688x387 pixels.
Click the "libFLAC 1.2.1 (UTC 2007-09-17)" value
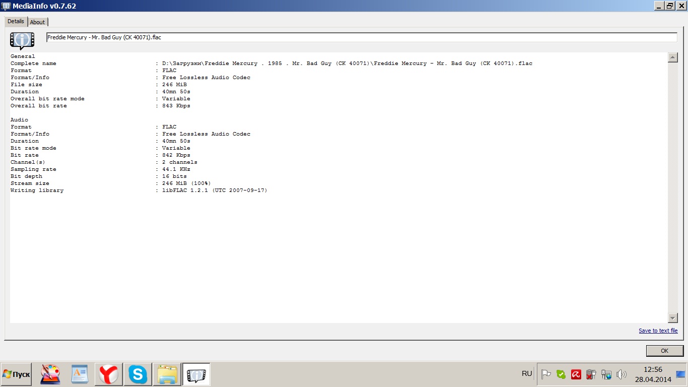(215, 190)
